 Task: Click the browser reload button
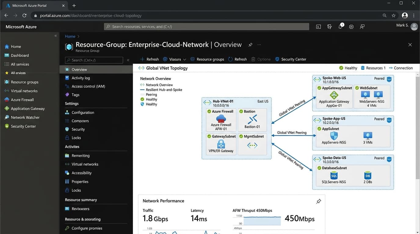pos(24,16)
